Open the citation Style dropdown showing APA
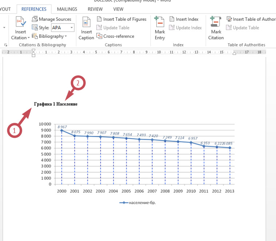The image size is (276, 241). [x=63, y=28]
